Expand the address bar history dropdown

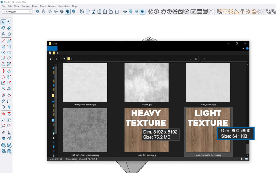pos(191,59)
